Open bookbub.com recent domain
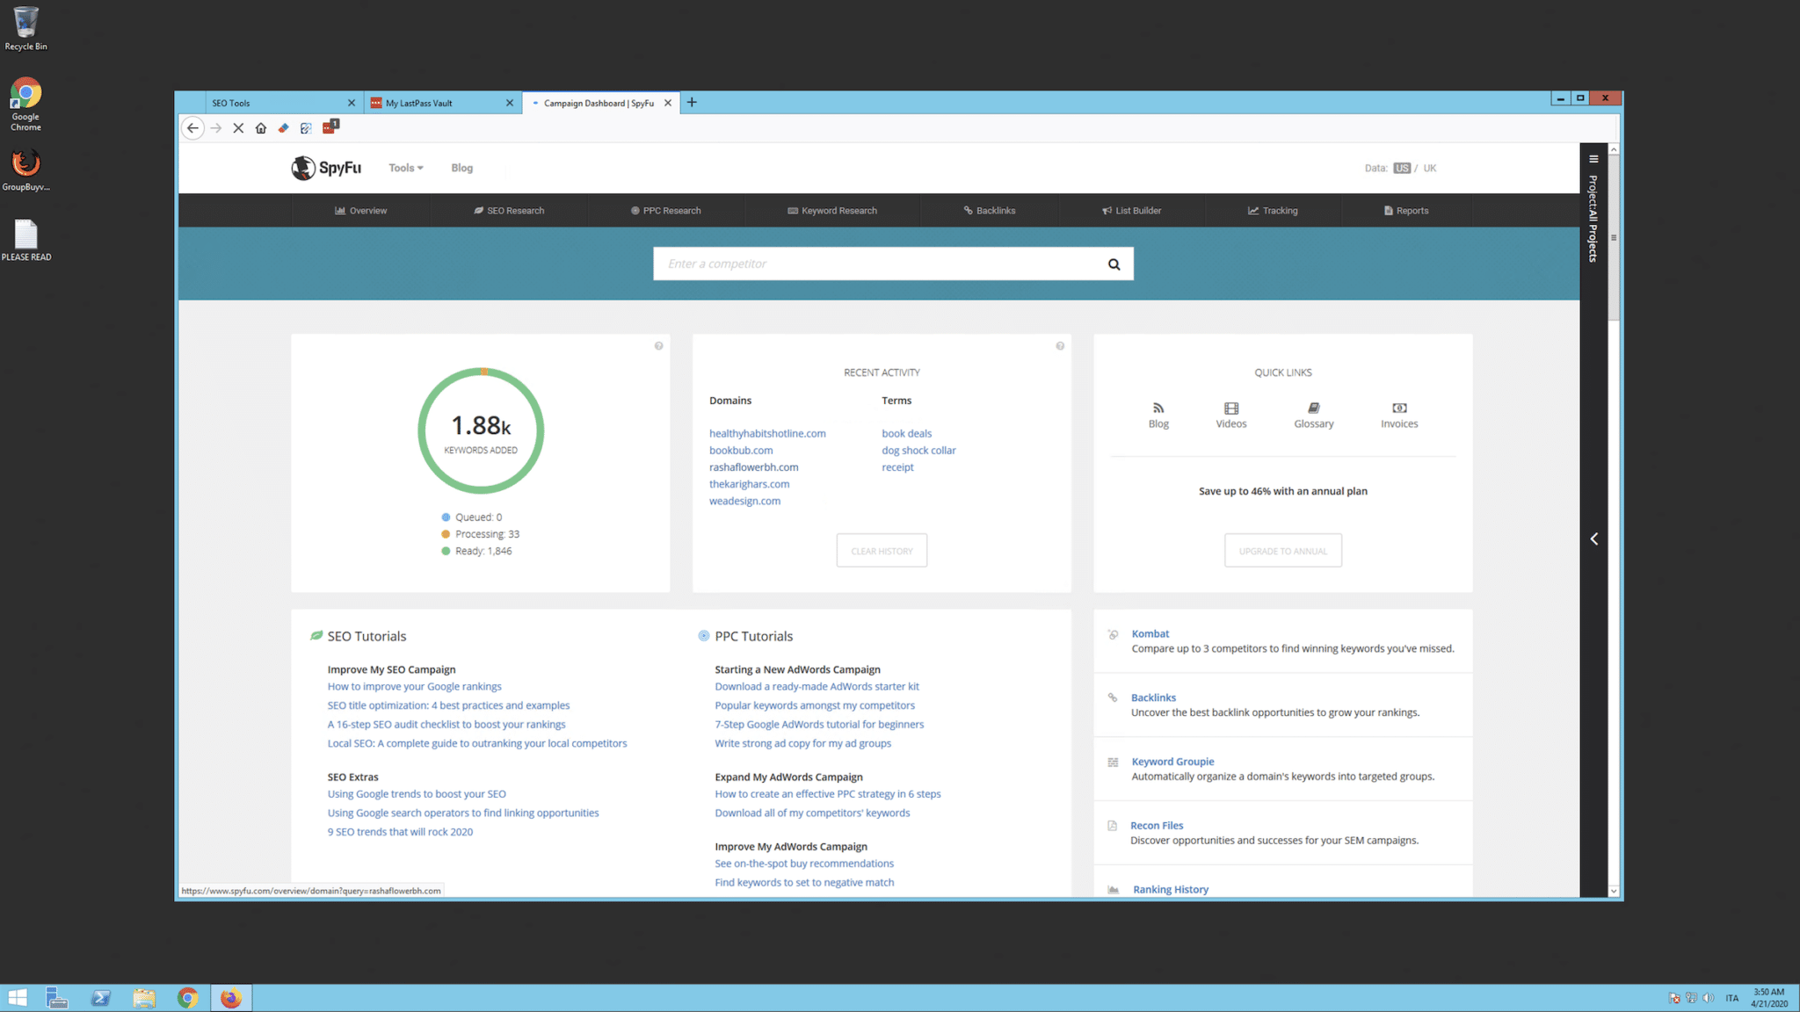The image size is (1800, 1012). [741, 451]
